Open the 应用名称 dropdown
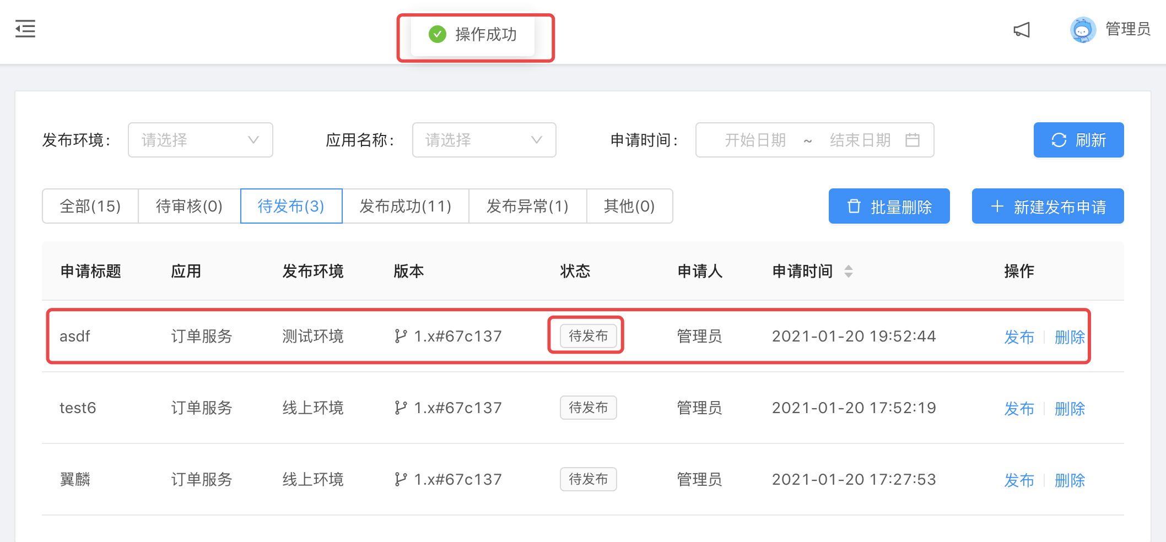Viewport: 1166px width, 542px height. point(484,140)
